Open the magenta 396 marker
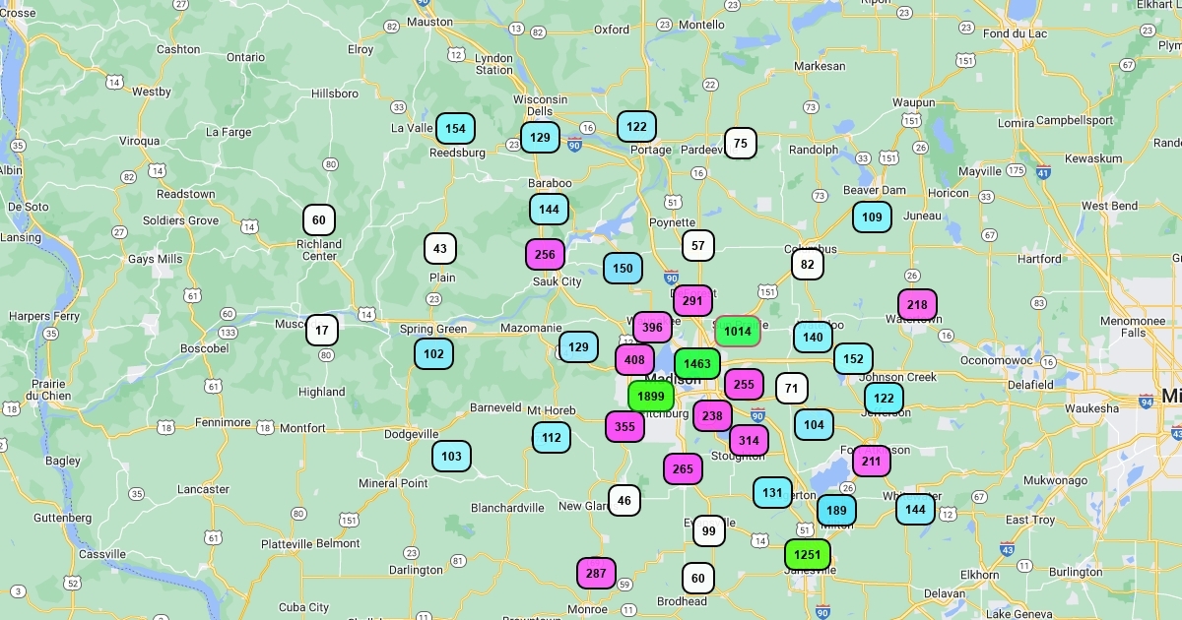Viewport: 1182px width, 620px height. point(652,327)
